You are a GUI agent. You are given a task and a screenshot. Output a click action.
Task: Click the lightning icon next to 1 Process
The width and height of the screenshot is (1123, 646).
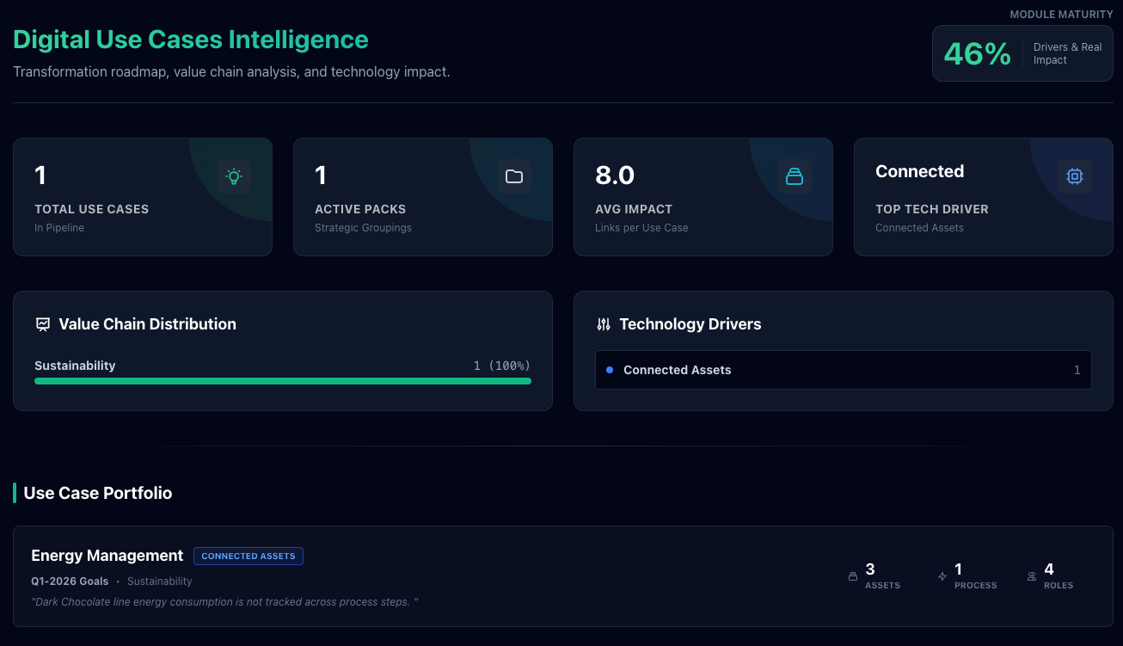[942, 576]
